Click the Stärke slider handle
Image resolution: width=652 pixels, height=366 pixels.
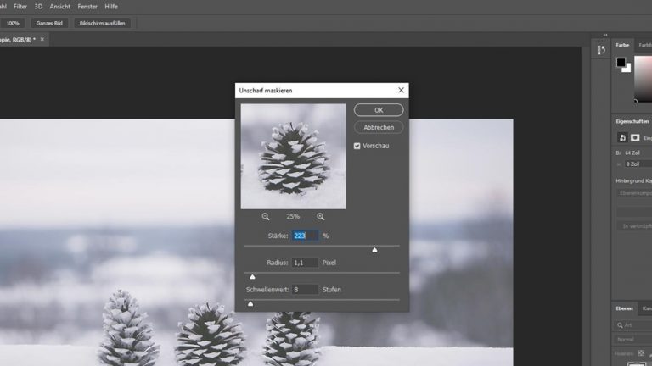click(x=374, y=250)
